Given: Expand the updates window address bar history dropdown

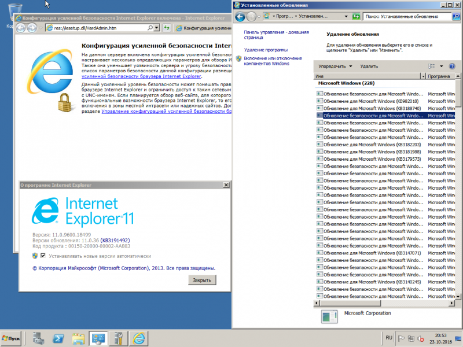Looking at the screenshot, I should click(x=346, y=17).
